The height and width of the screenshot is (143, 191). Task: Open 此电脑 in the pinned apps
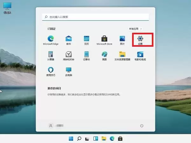(x=68, y=71)
